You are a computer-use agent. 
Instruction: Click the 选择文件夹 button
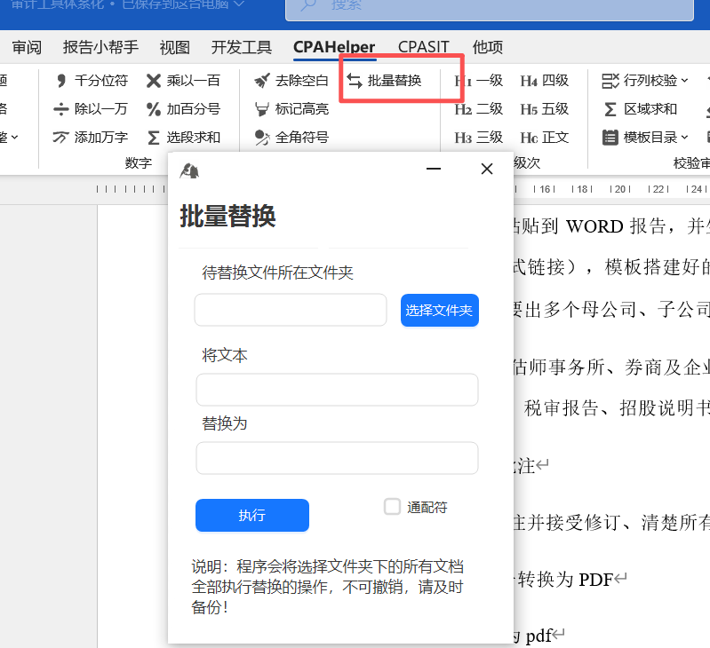pos(440,310)
